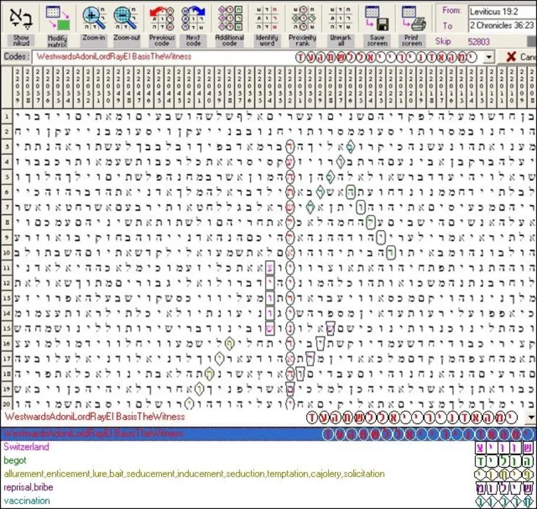The width and height of the screenshot is (537, 509).
Task: Select the highlighted WestwardsAdoniLordRayEl code row
Action: pos(268,434)
